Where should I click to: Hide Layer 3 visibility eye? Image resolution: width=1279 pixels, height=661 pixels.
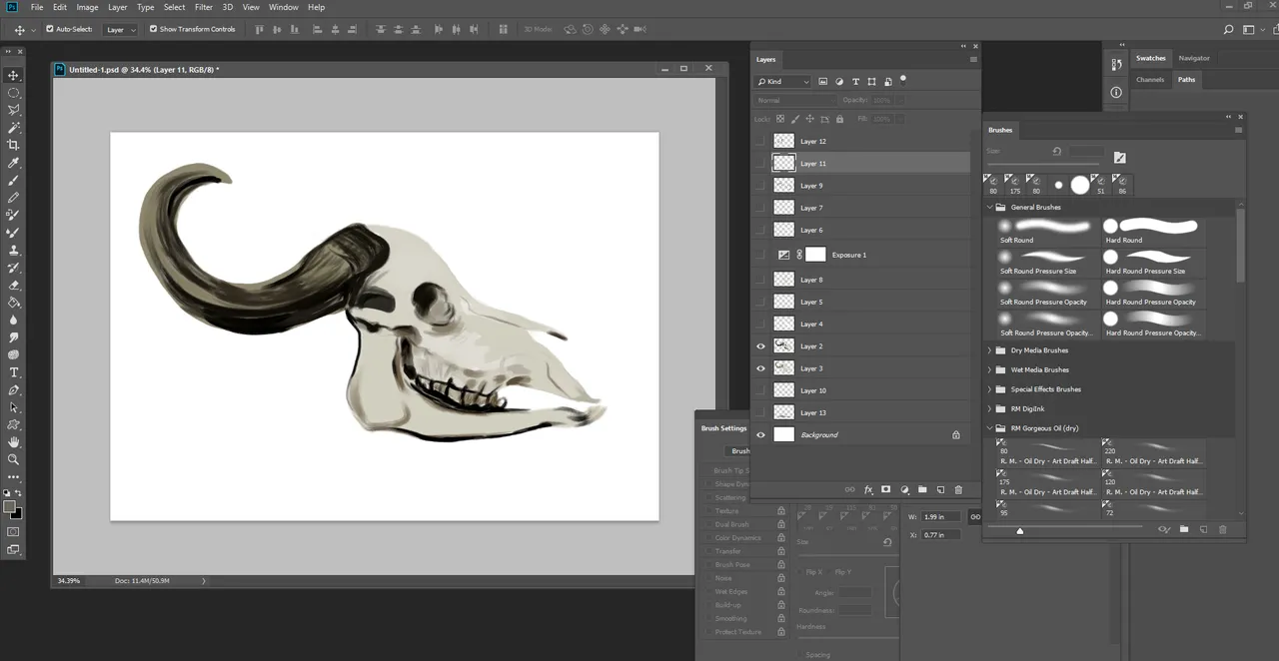pos(760,368)
